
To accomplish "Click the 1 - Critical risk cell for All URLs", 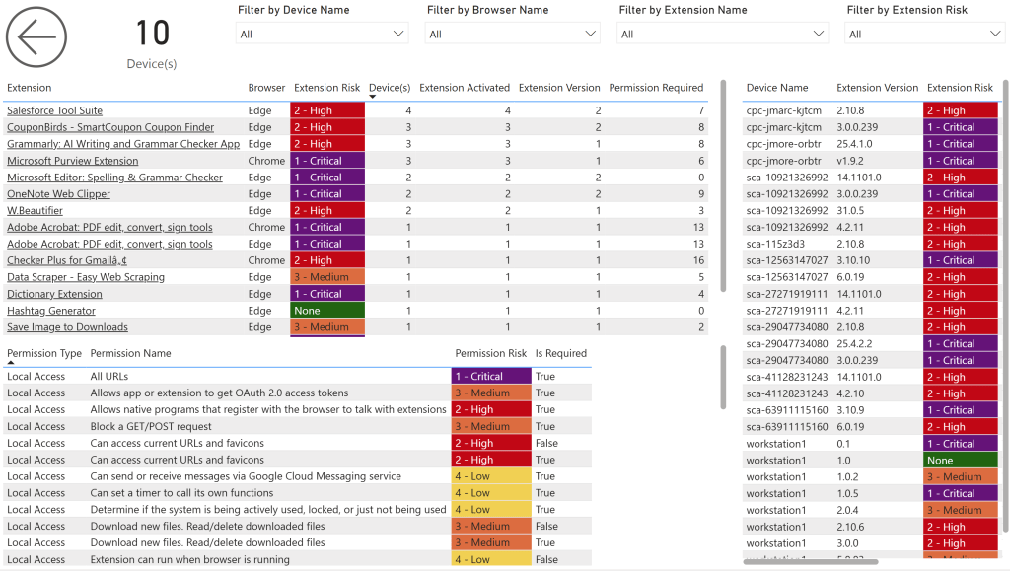I will [x=491, y=377].
